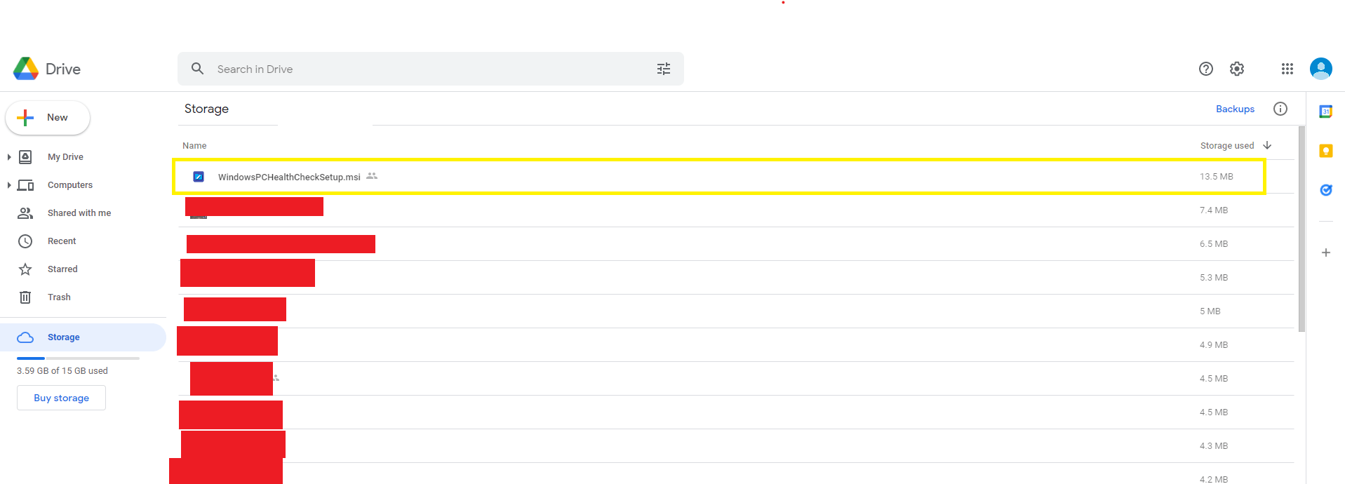Show storage info details icon

tap(1280, 109)
